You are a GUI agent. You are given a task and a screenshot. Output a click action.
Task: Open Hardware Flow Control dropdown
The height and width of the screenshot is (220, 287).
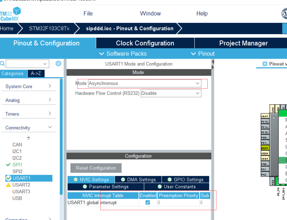click(171, 93)
